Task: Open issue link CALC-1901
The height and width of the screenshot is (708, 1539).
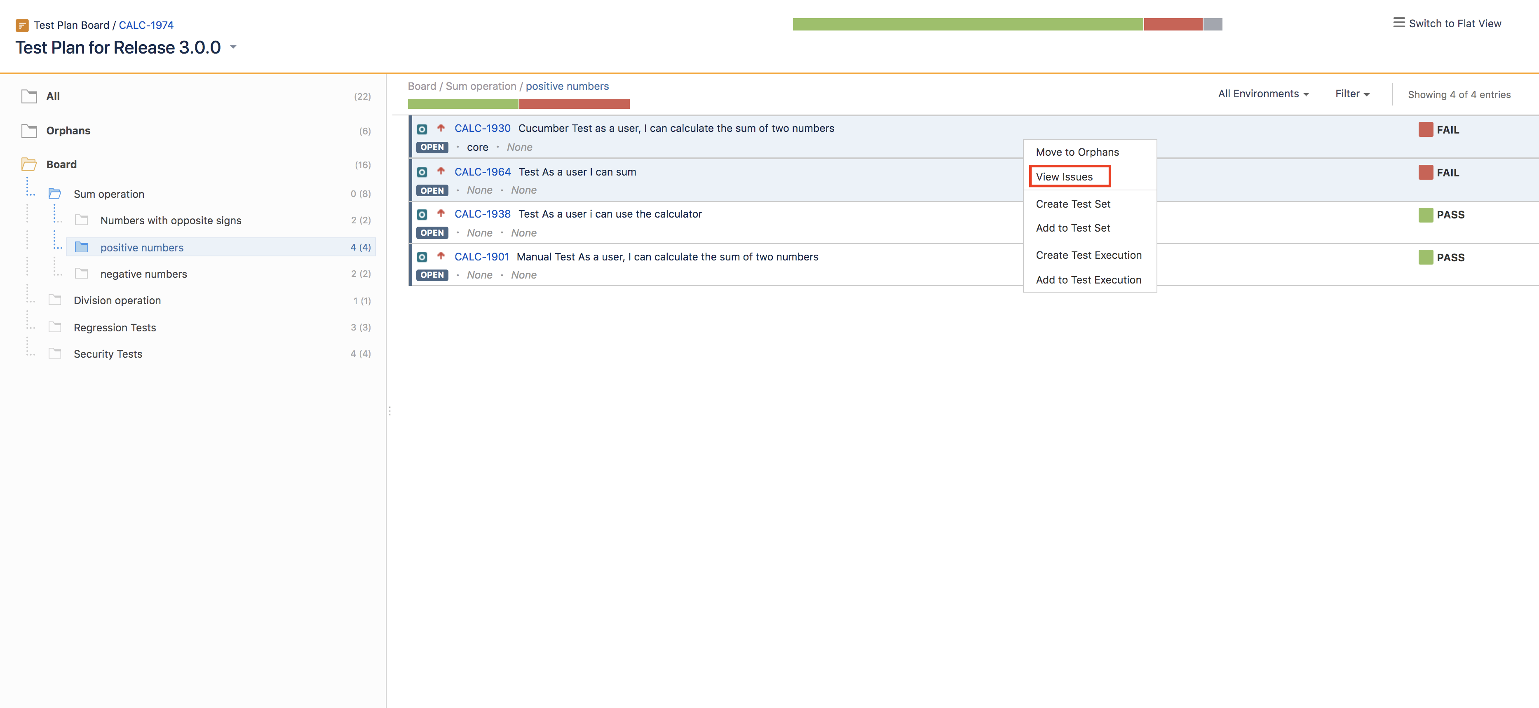Action: click(x=481, y=257)
